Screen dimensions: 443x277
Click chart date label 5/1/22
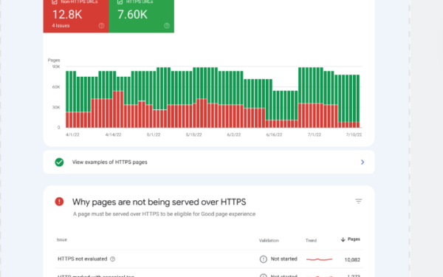(x=154, y=135)
